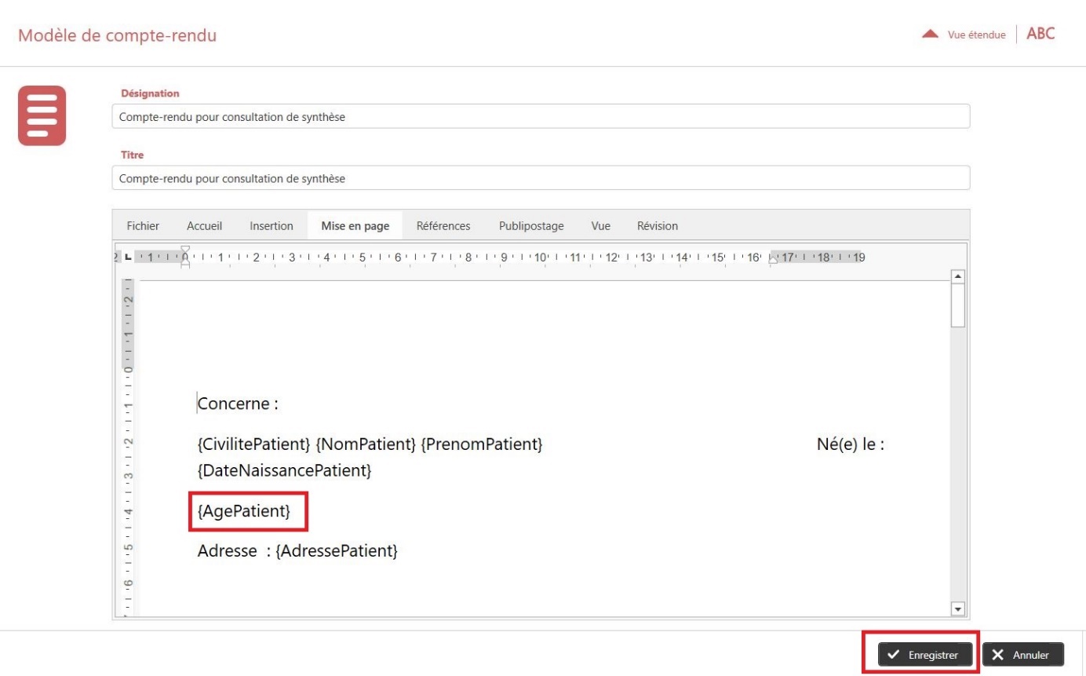
Task: Click the {AgePatient} merge field in the document
Action: pyautogui.click(x=244, y=512)
